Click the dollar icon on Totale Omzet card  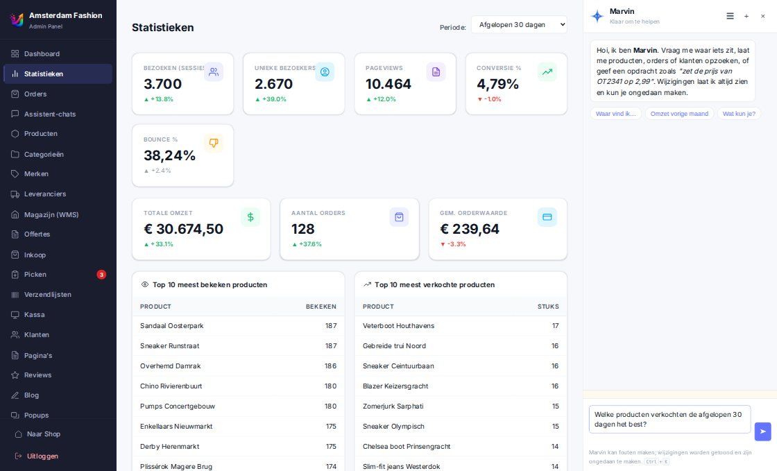[250, 217]
